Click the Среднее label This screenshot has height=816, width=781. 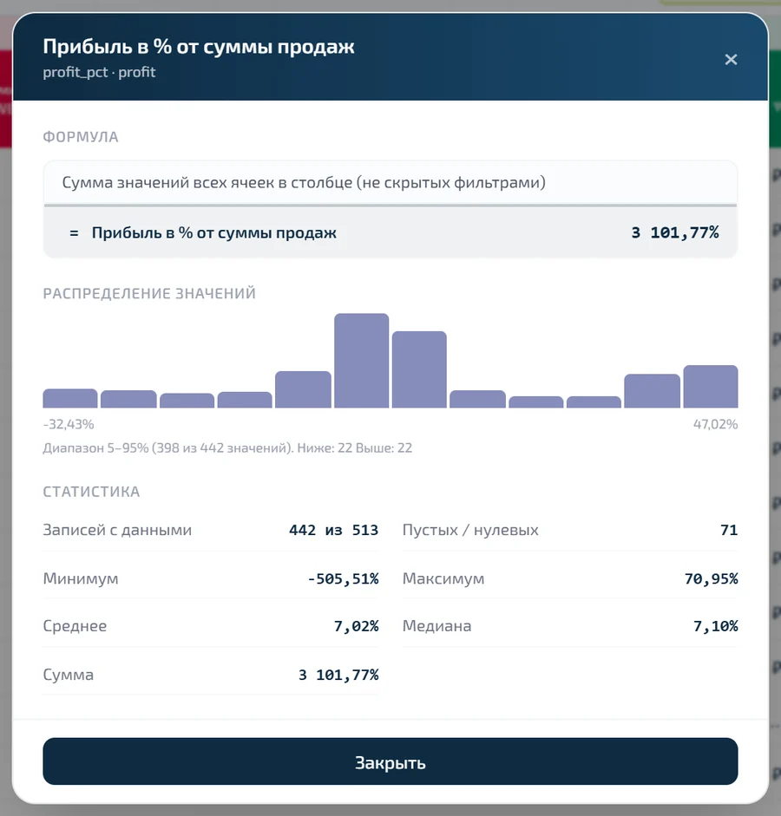coord(75,625)
